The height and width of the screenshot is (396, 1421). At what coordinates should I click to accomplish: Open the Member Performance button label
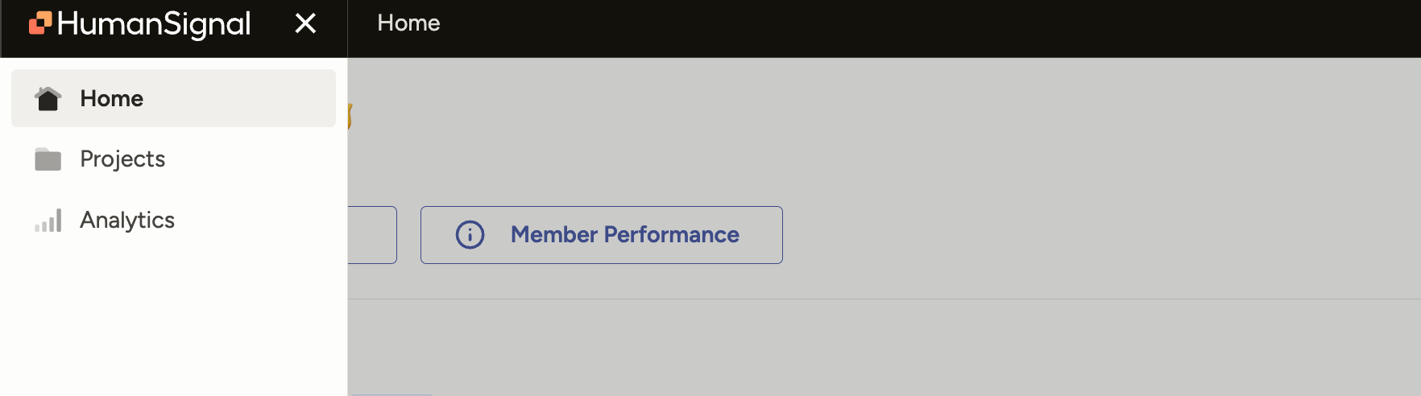(624, 235)
